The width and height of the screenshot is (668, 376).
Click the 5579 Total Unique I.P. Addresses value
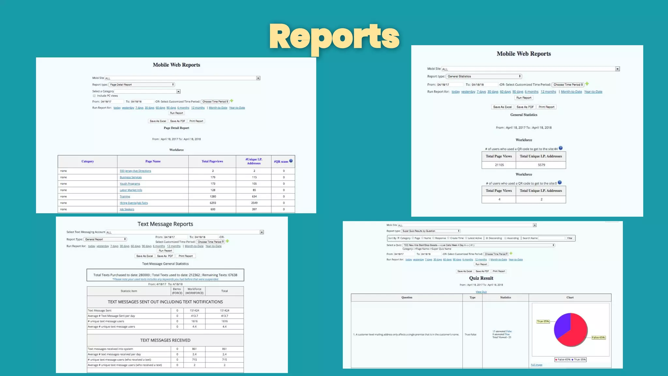(541, 165)
